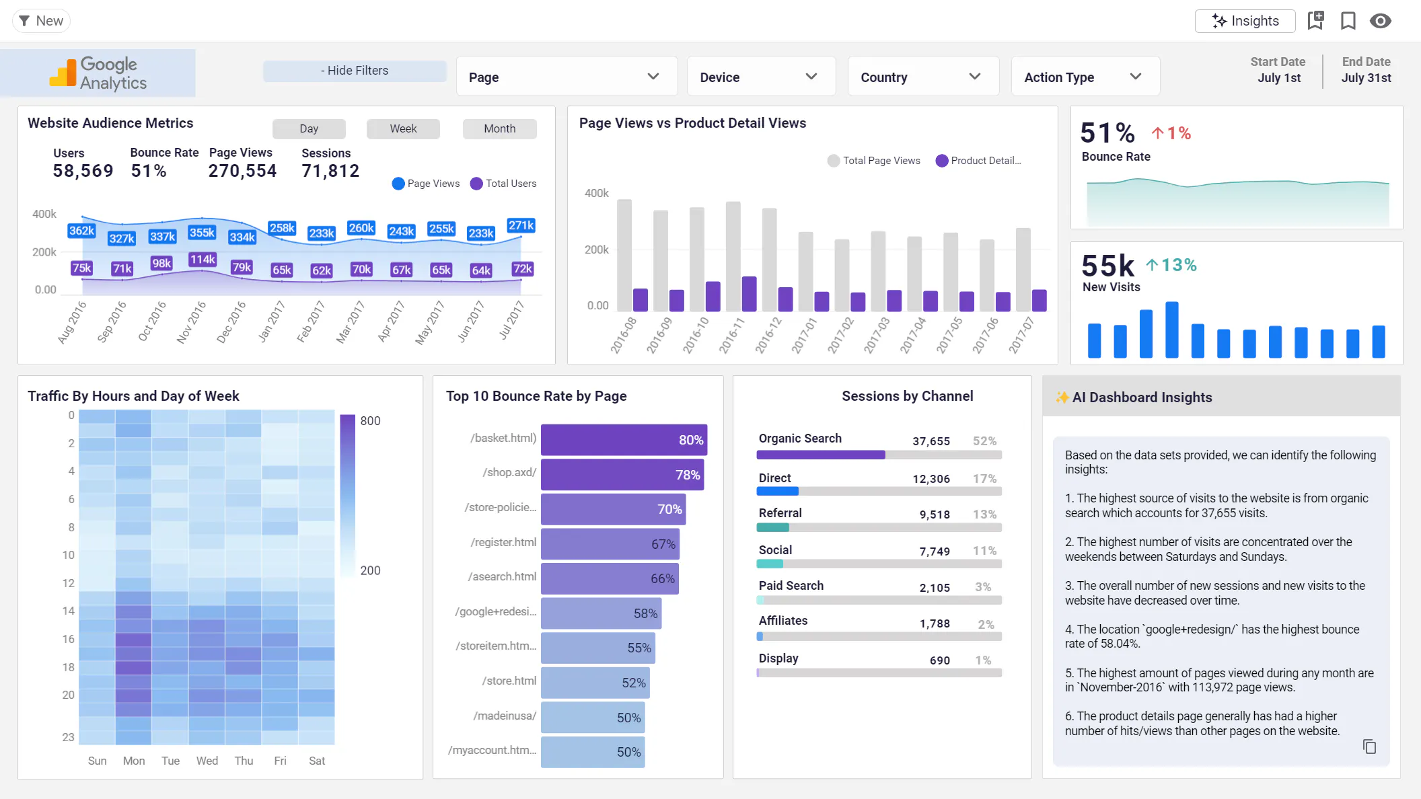The image size is (1421, 799).
Task: Click the Sessions value 71,812
Action: tap(330, 171)
